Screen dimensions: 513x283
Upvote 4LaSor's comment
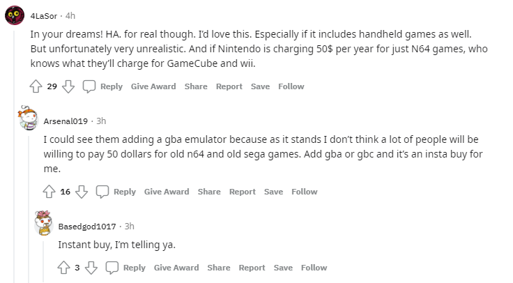point(36,86)
